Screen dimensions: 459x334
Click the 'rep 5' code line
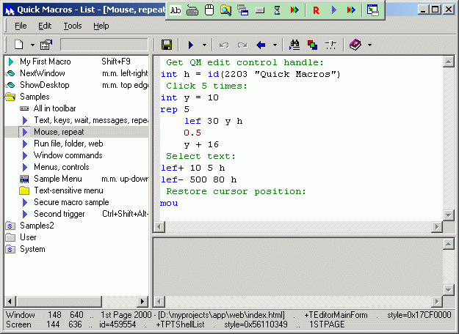point(175,109)
